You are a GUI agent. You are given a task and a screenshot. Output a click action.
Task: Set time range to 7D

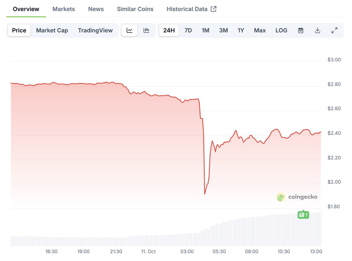pos(188,30)
